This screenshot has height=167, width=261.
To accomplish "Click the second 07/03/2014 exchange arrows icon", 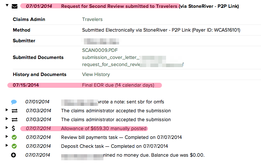I will coord(15,120).
